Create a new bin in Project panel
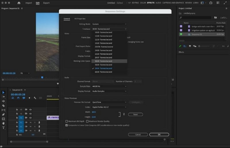Viewport: 230px width, 148px height. [x=215, y=18]
